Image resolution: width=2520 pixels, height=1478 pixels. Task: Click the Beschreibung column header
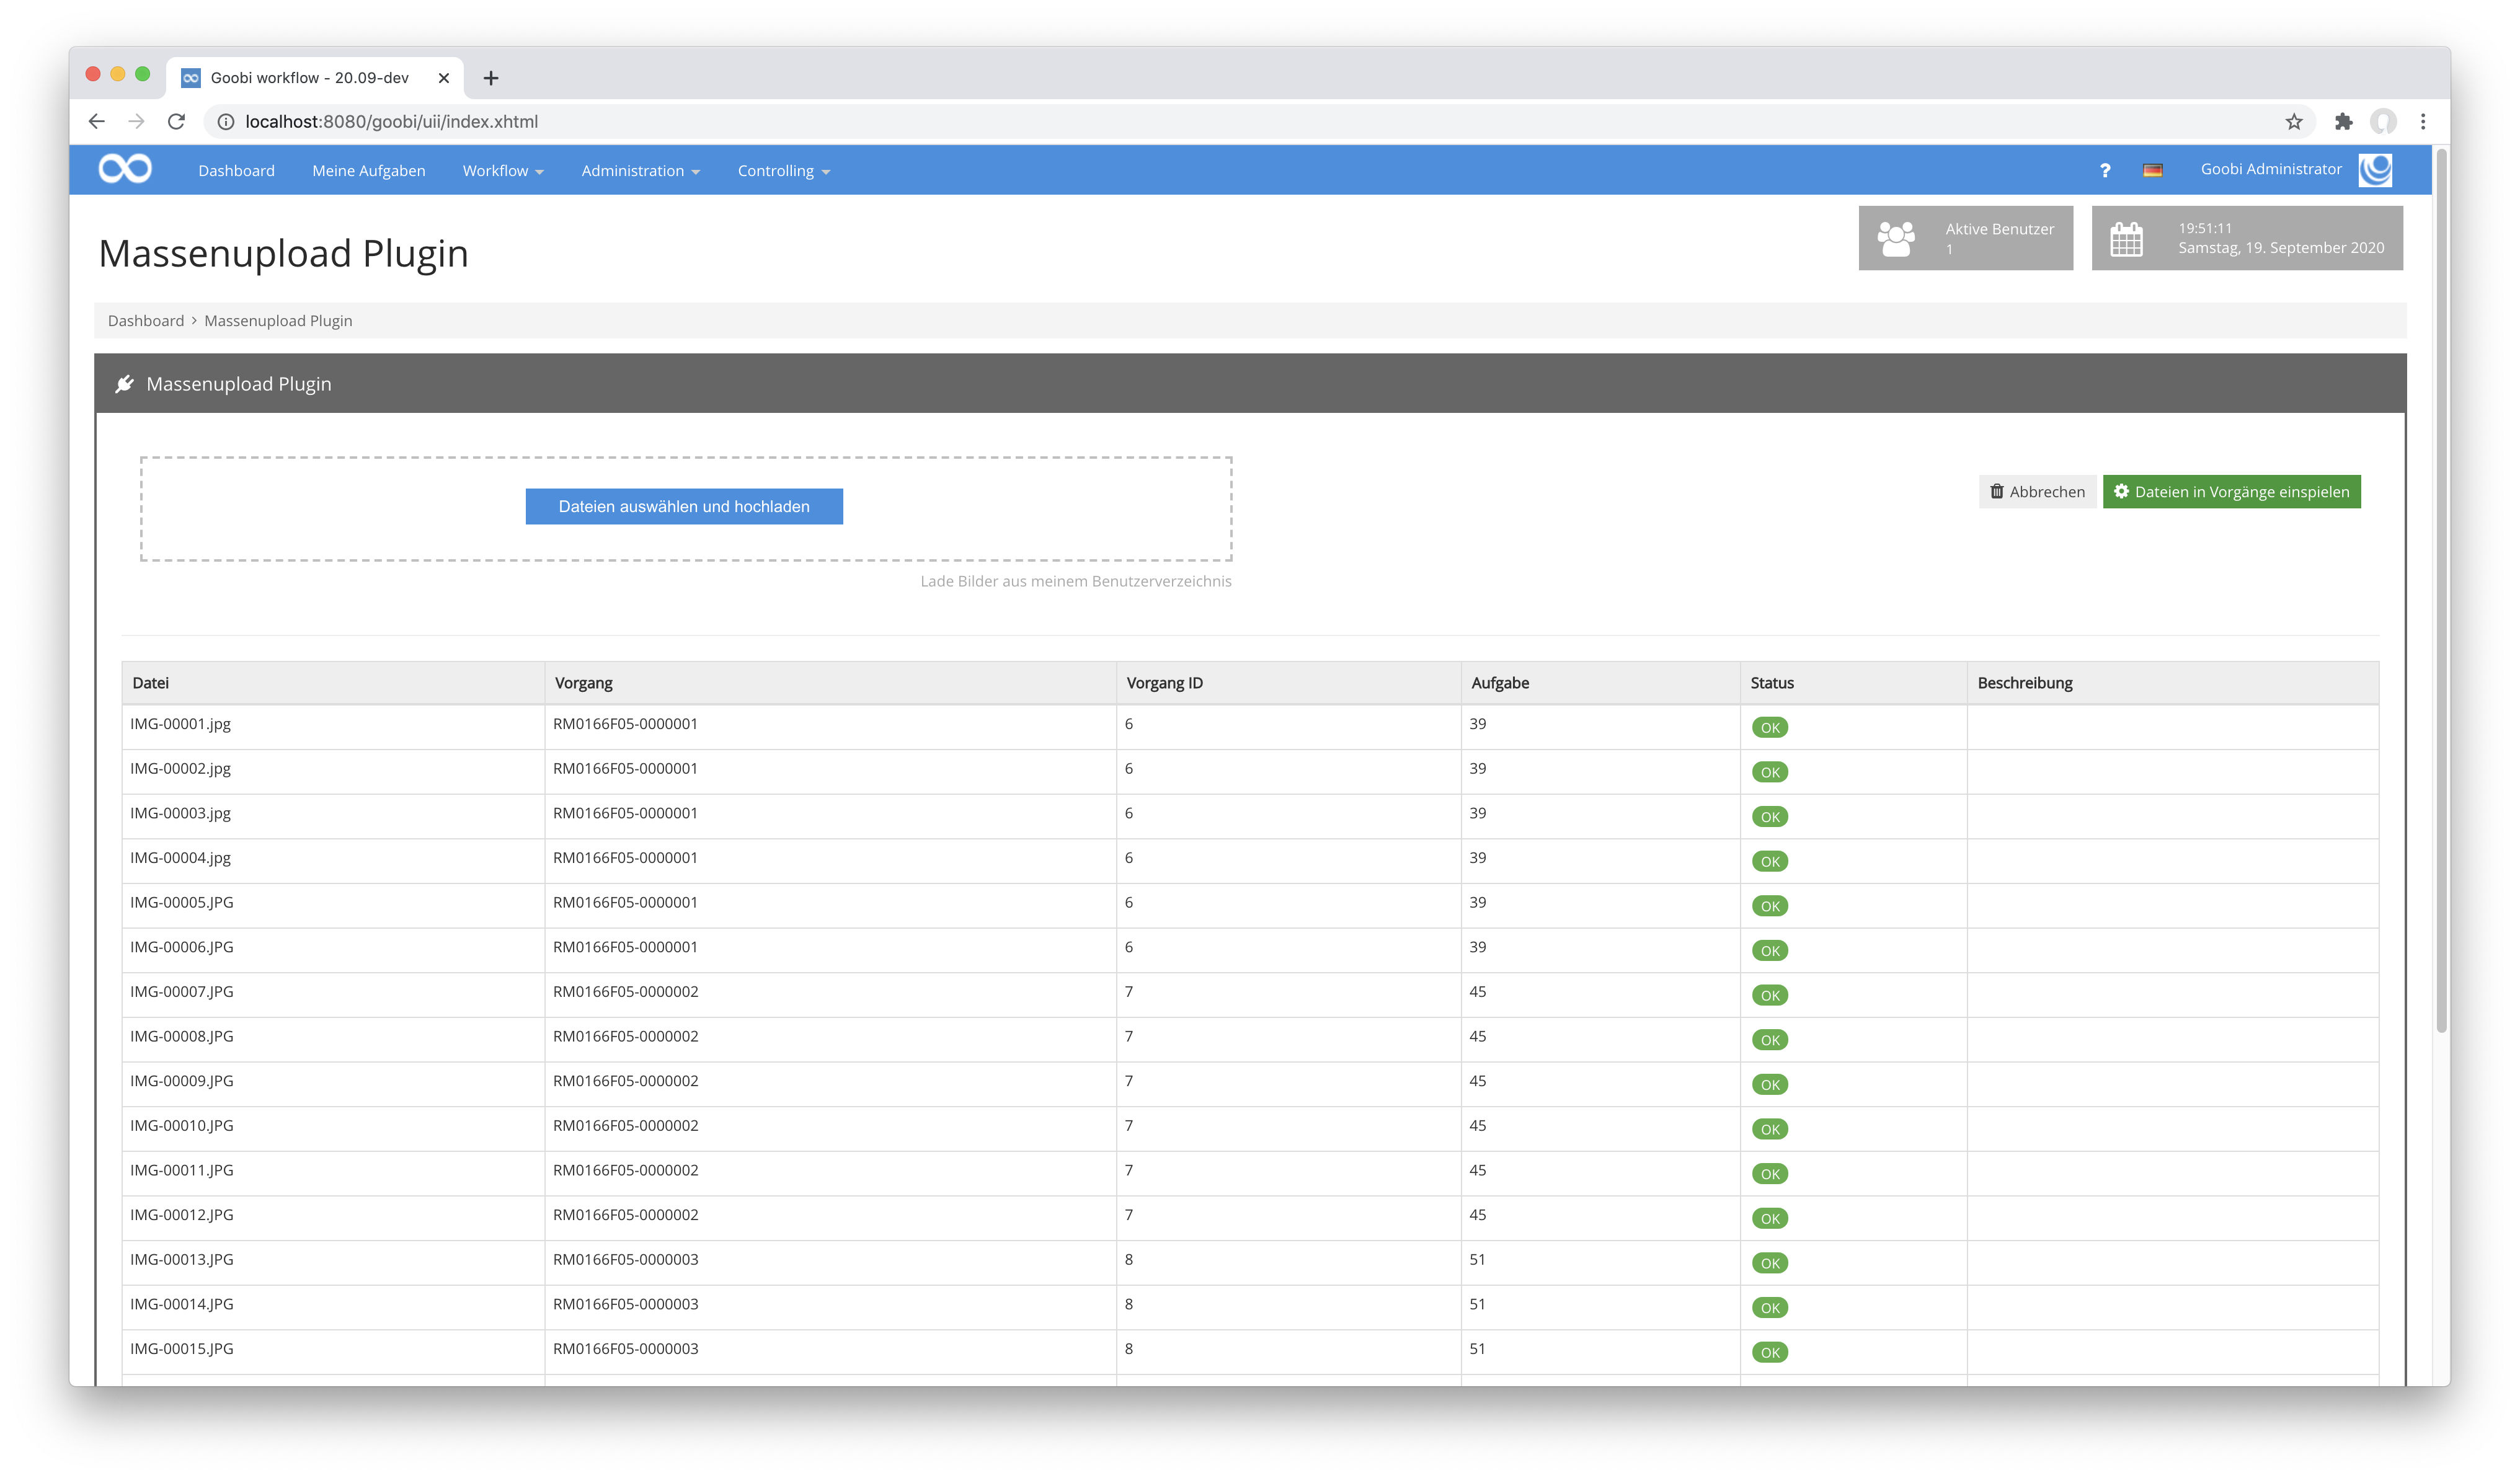pyautogui.click(x=2172, y=683)
